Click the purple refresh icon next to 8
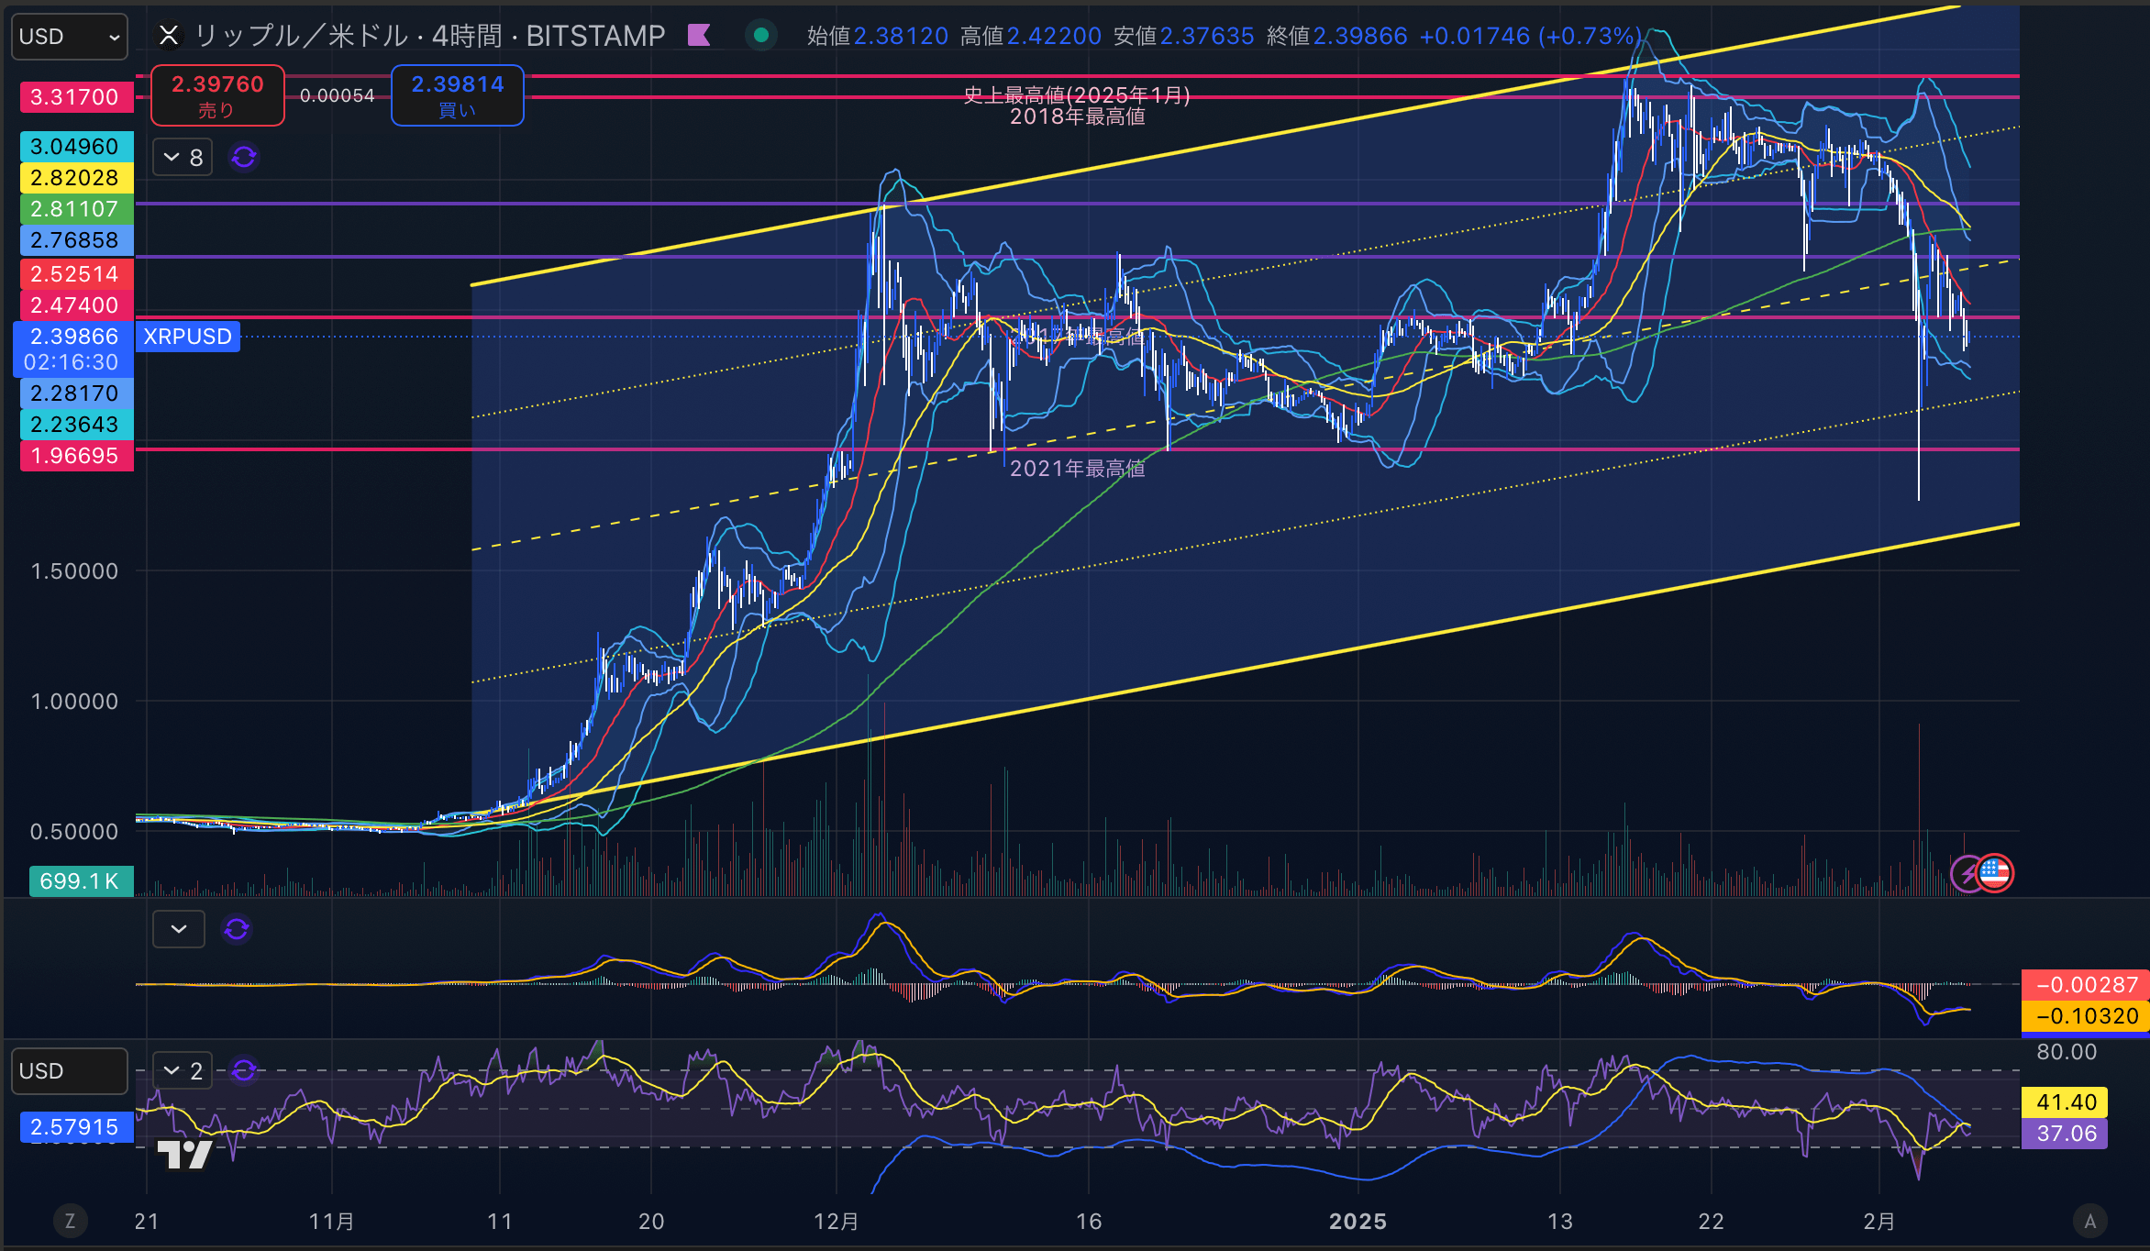The width and height of the screenshot is (2150, 1251). (x=244, y=158)
